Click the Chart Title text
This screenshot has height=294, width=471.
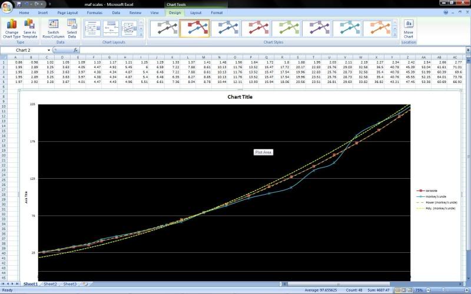[240, 97]
